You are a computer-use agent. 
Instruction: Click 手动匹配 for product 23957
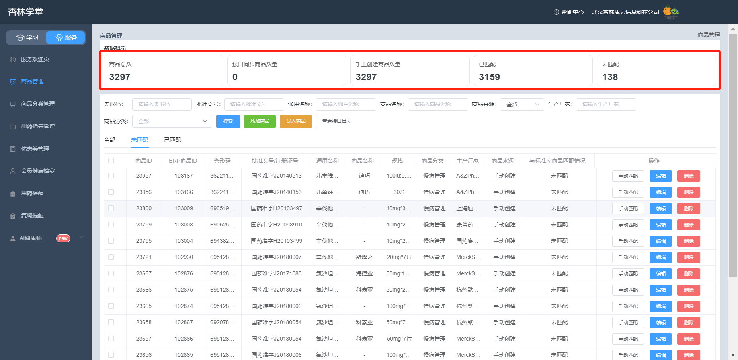[x=628, y=176]
